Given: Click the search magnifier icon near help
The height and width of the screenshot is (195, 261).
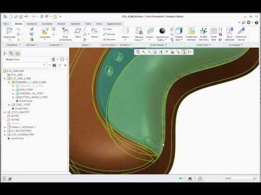Looking at the screenshot, I should (244, 23).
